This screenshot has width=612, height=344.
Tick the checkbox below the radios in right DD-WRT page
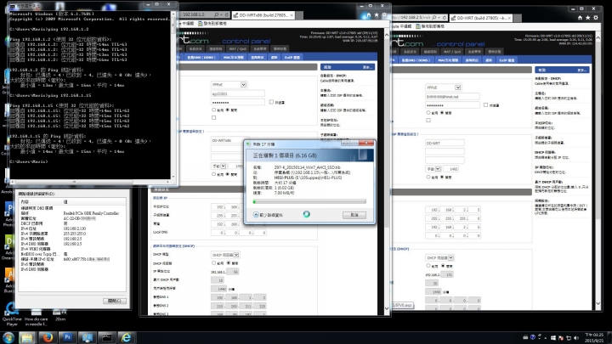pyautogui.click(x=428, y=120)
